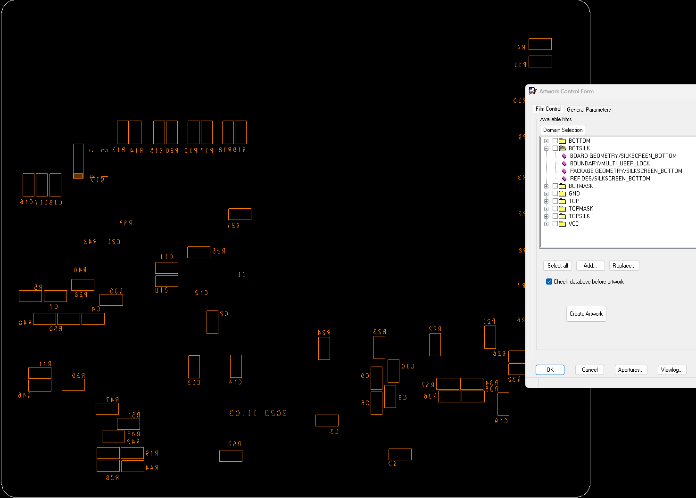
Task: Click the Artwork Control Form title icon
Action: [532, 91]
